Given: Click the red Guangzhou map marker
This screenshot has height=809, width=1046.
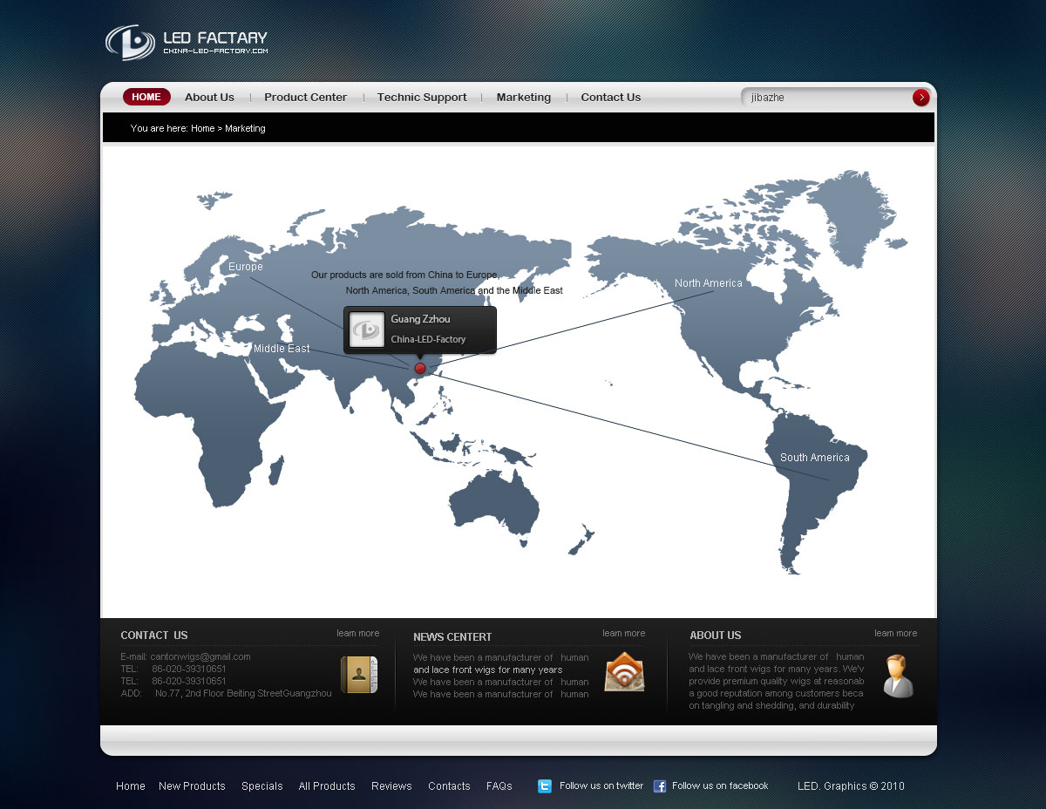Looking at the screenshot, I should pyautogui.click(x=420, y=369).
